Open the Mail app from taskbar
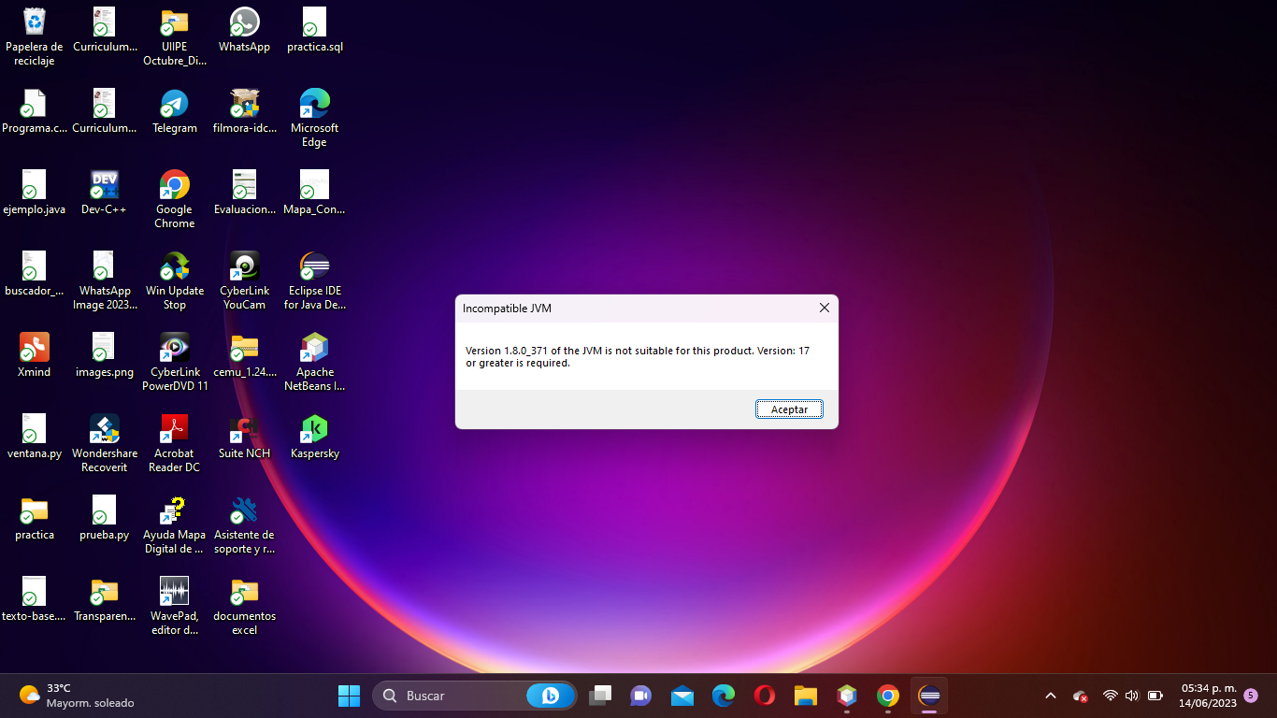 [x=682, y=696]
